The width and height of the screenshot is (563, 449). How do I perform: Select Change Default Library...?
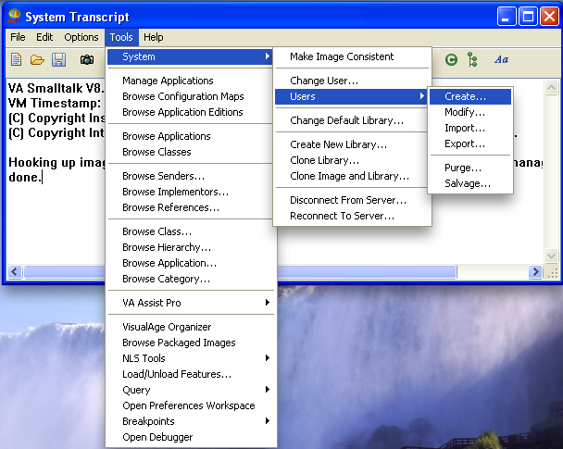pyautogui.click(x=352, y=120)
